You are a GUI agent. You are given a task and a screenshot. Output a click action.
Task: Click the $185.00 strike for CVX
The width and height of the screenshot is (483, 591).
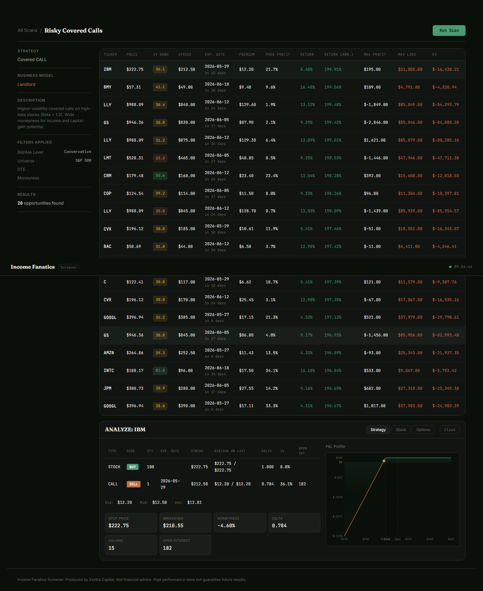pos(186,229)
